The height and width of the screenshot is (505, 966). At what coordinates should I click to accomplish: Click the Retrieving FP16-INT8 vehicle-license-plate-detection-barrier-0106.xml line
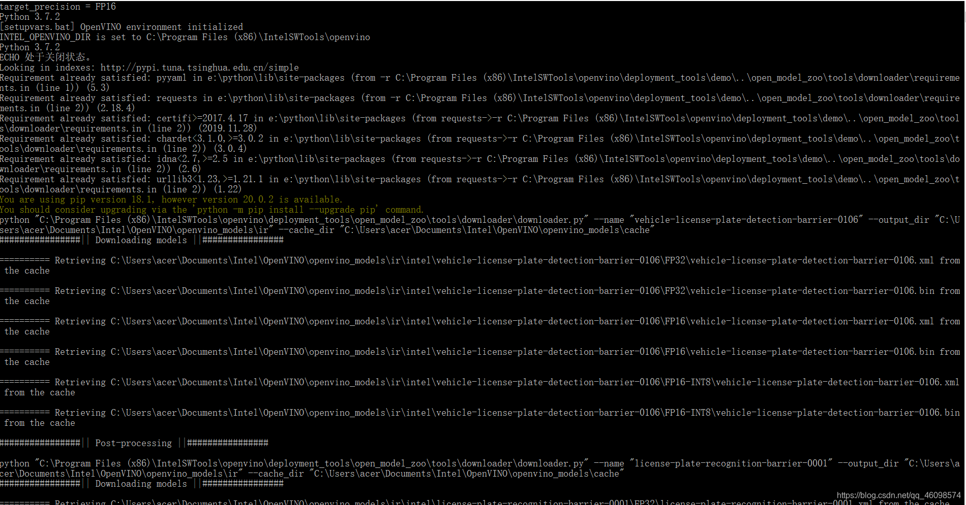[480, 387]
